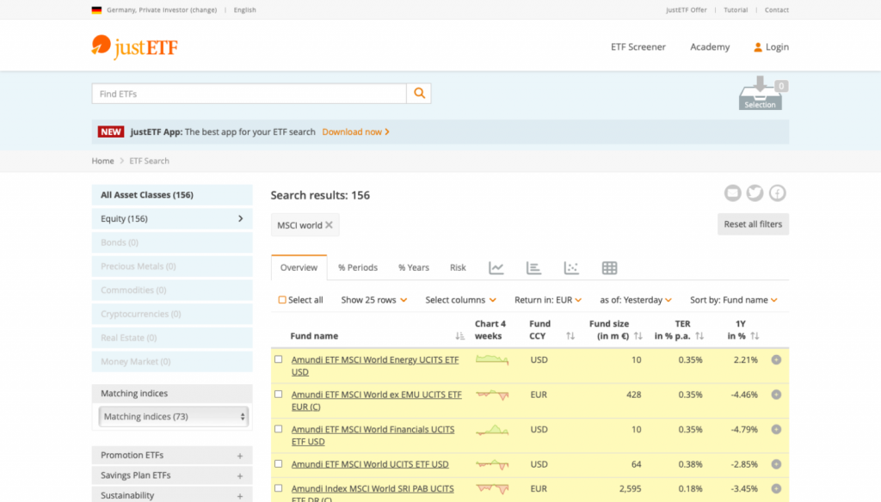Sort by Fund size column arrows
This screenshot has width=881, height=502.
tap(638, 336)
